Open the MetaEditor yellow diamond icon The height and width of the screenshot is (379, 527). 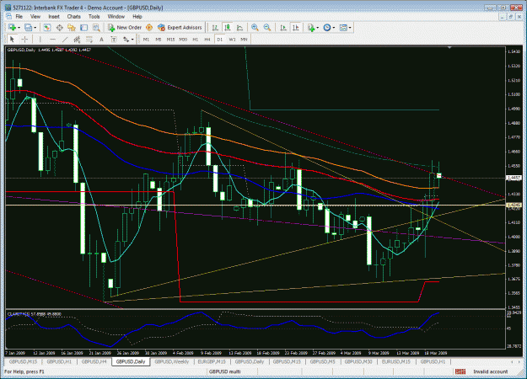point(149,28)
